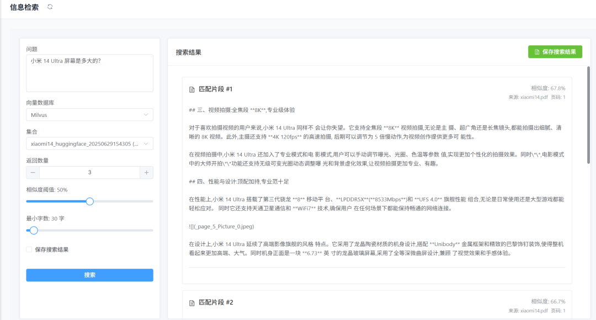This screenshot has width=596, height=320.
Task: Click the blue 搜索 button
Action: pos(90,275)
